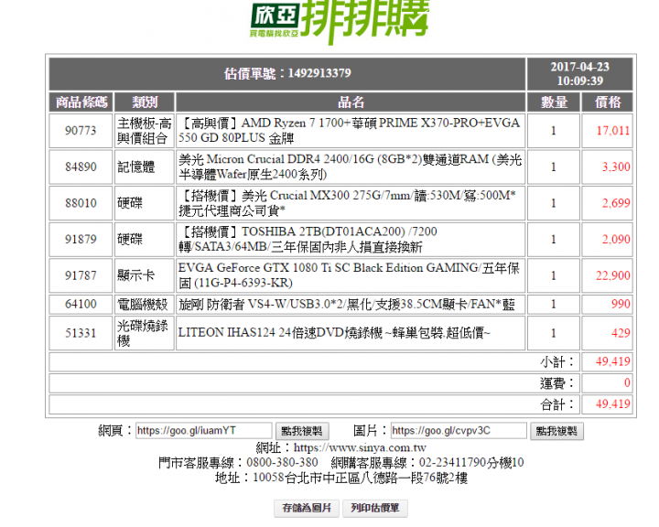Select barcode 64100
The height and width of the screenshot is (527, 659).
tap(81, 304)
